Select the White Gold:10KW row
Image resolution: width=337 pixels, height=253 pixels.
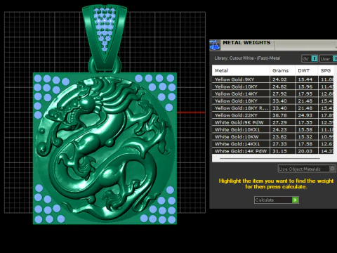pos(273,137)
